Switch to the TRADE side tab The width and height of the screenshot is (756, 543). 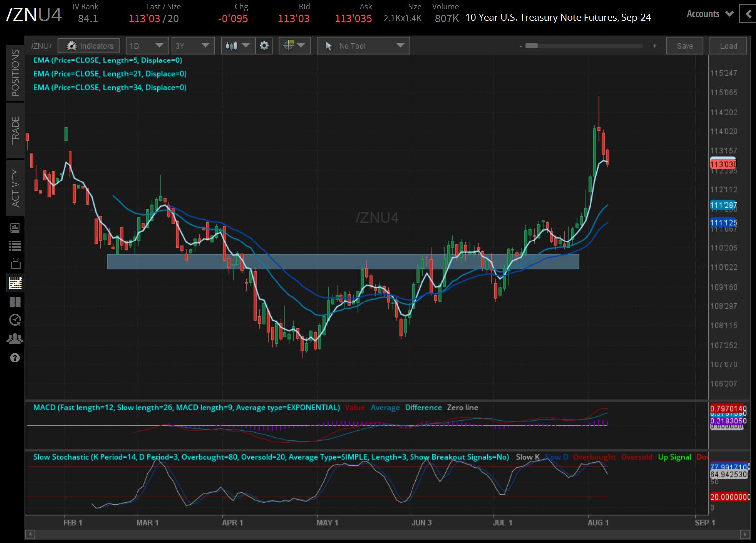coord(15,130)
